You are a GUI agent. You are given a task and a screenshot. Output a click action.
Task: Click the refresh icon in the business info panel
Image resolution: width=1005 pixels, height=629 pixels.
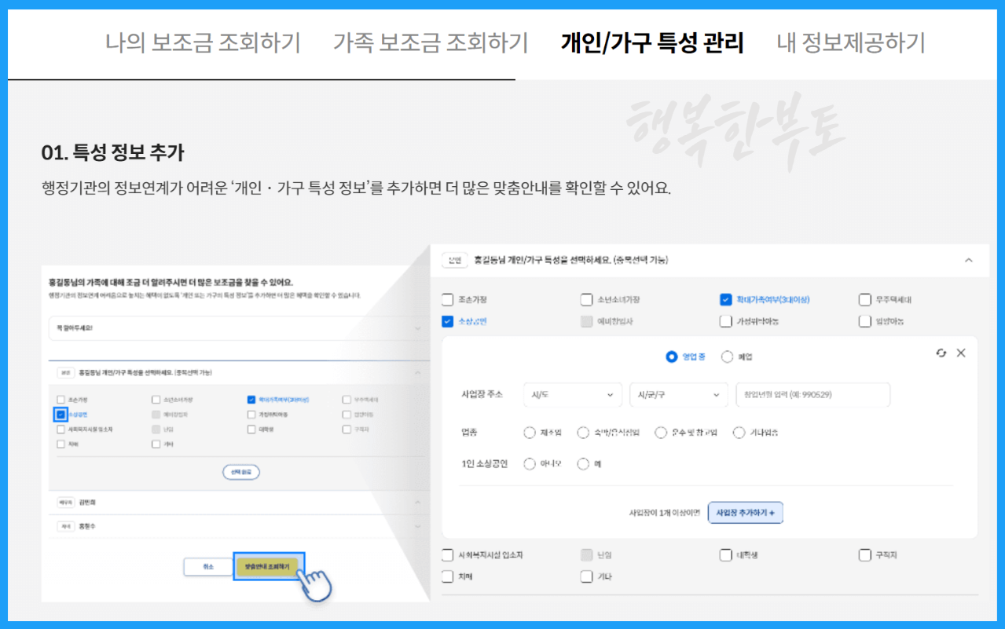pyautogui.click(x=941, y=353)
